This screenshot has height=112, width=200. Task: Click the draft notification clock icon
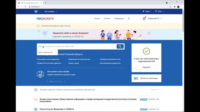pos(36,90)
